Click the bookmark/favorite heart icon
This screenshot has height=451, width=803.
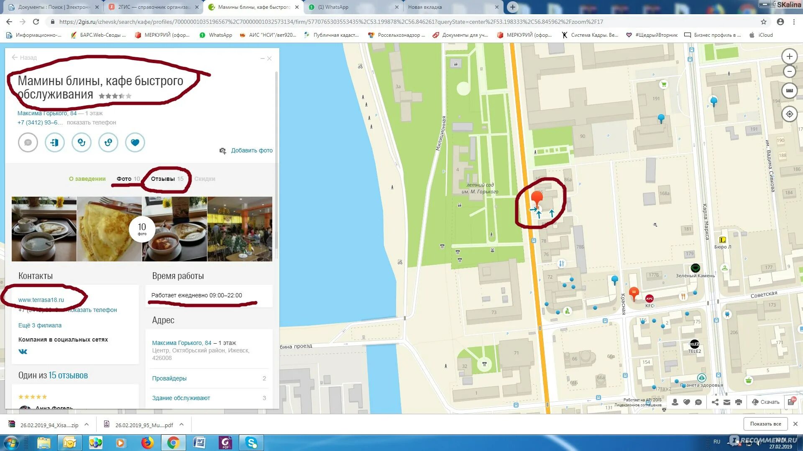(x=135, y=143)
